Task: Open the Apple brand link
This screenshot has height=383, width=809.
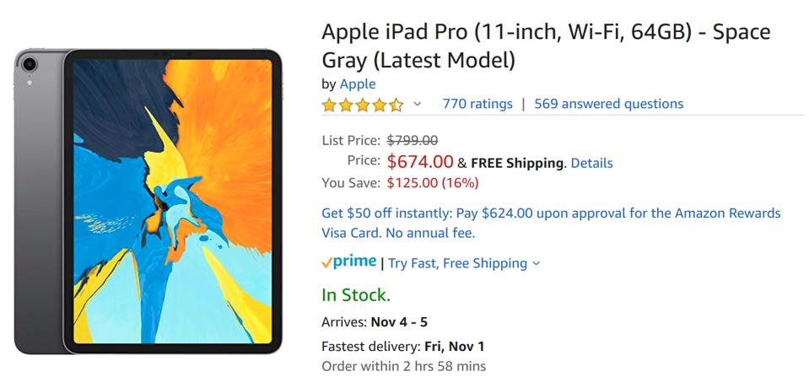Action: pos(358,84)
